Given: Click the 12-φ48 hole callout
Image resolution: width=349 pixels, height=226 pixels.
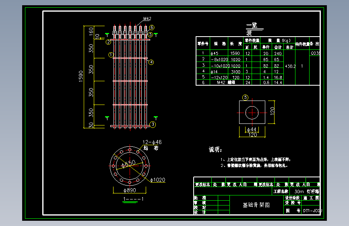Looking at the screenshot, I should pos(152,142).
